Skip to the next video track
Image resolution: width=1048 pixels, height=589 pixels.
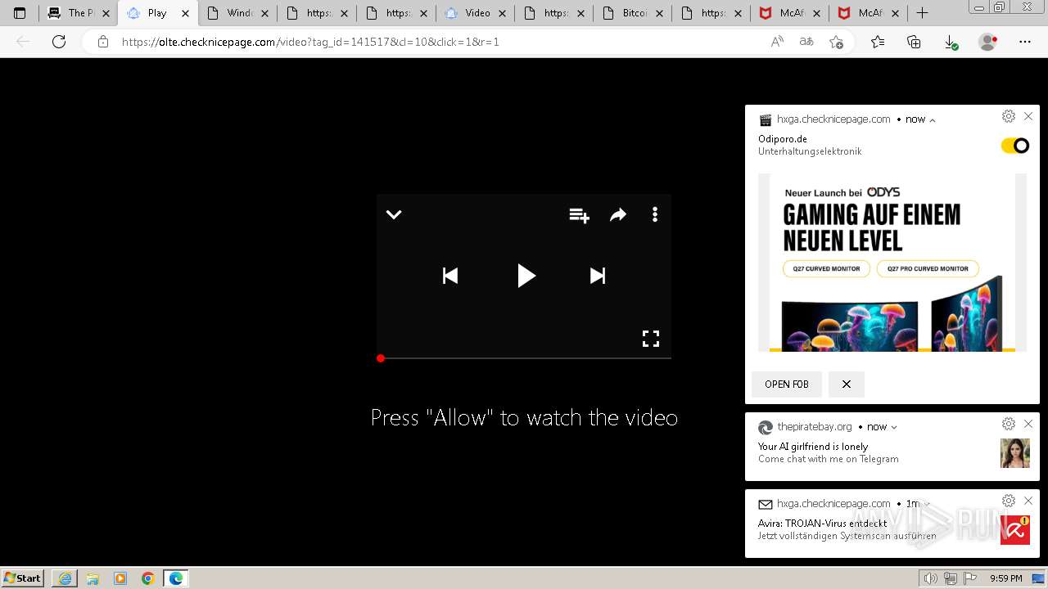[x=598, y=276]
